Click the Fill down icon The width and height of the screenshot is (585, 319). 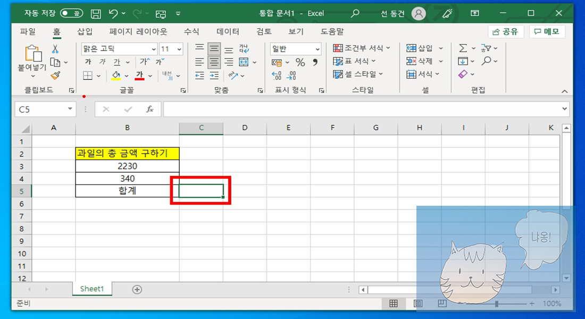tap(463, 61)
